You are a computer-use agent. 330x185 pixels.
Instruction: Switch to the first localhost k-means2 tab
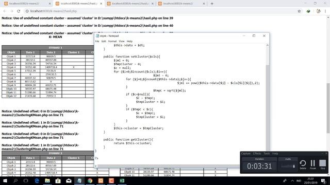(27, 4)
